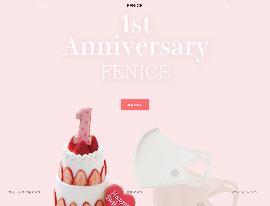Click the 1st Anniversary hero heading
This screenshot has height=206, width=270.
(136, 37)
